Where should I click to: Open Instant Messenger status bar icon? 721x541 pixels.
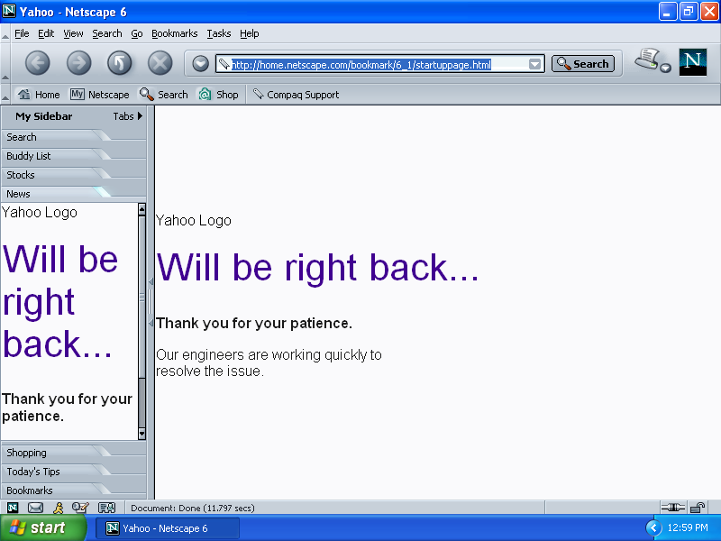(59, 508)
